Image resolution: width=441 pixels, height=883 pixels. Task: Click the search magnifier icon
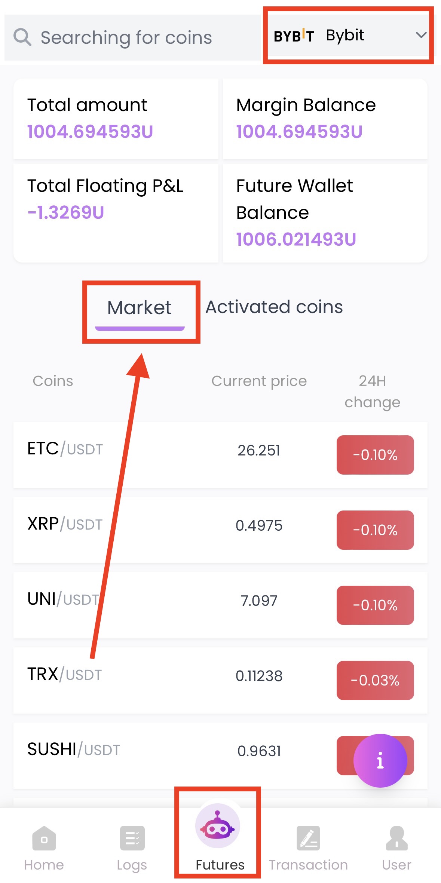coord(22,37)
